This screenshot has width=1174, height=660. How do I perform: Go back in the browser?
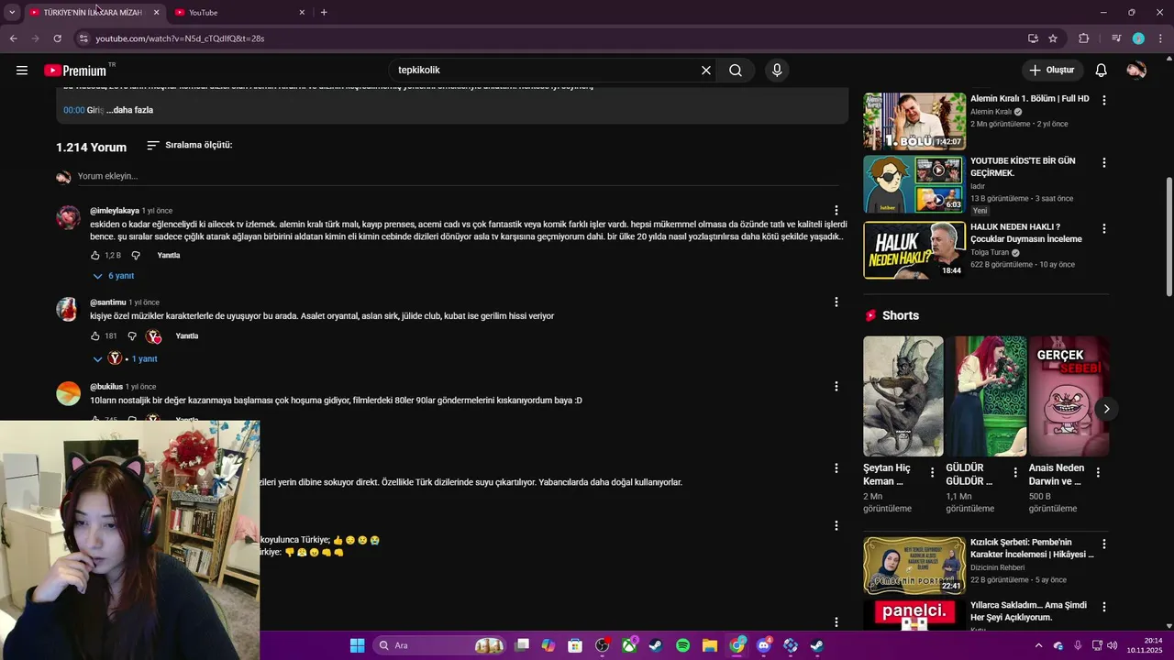[x=13, y=38]
